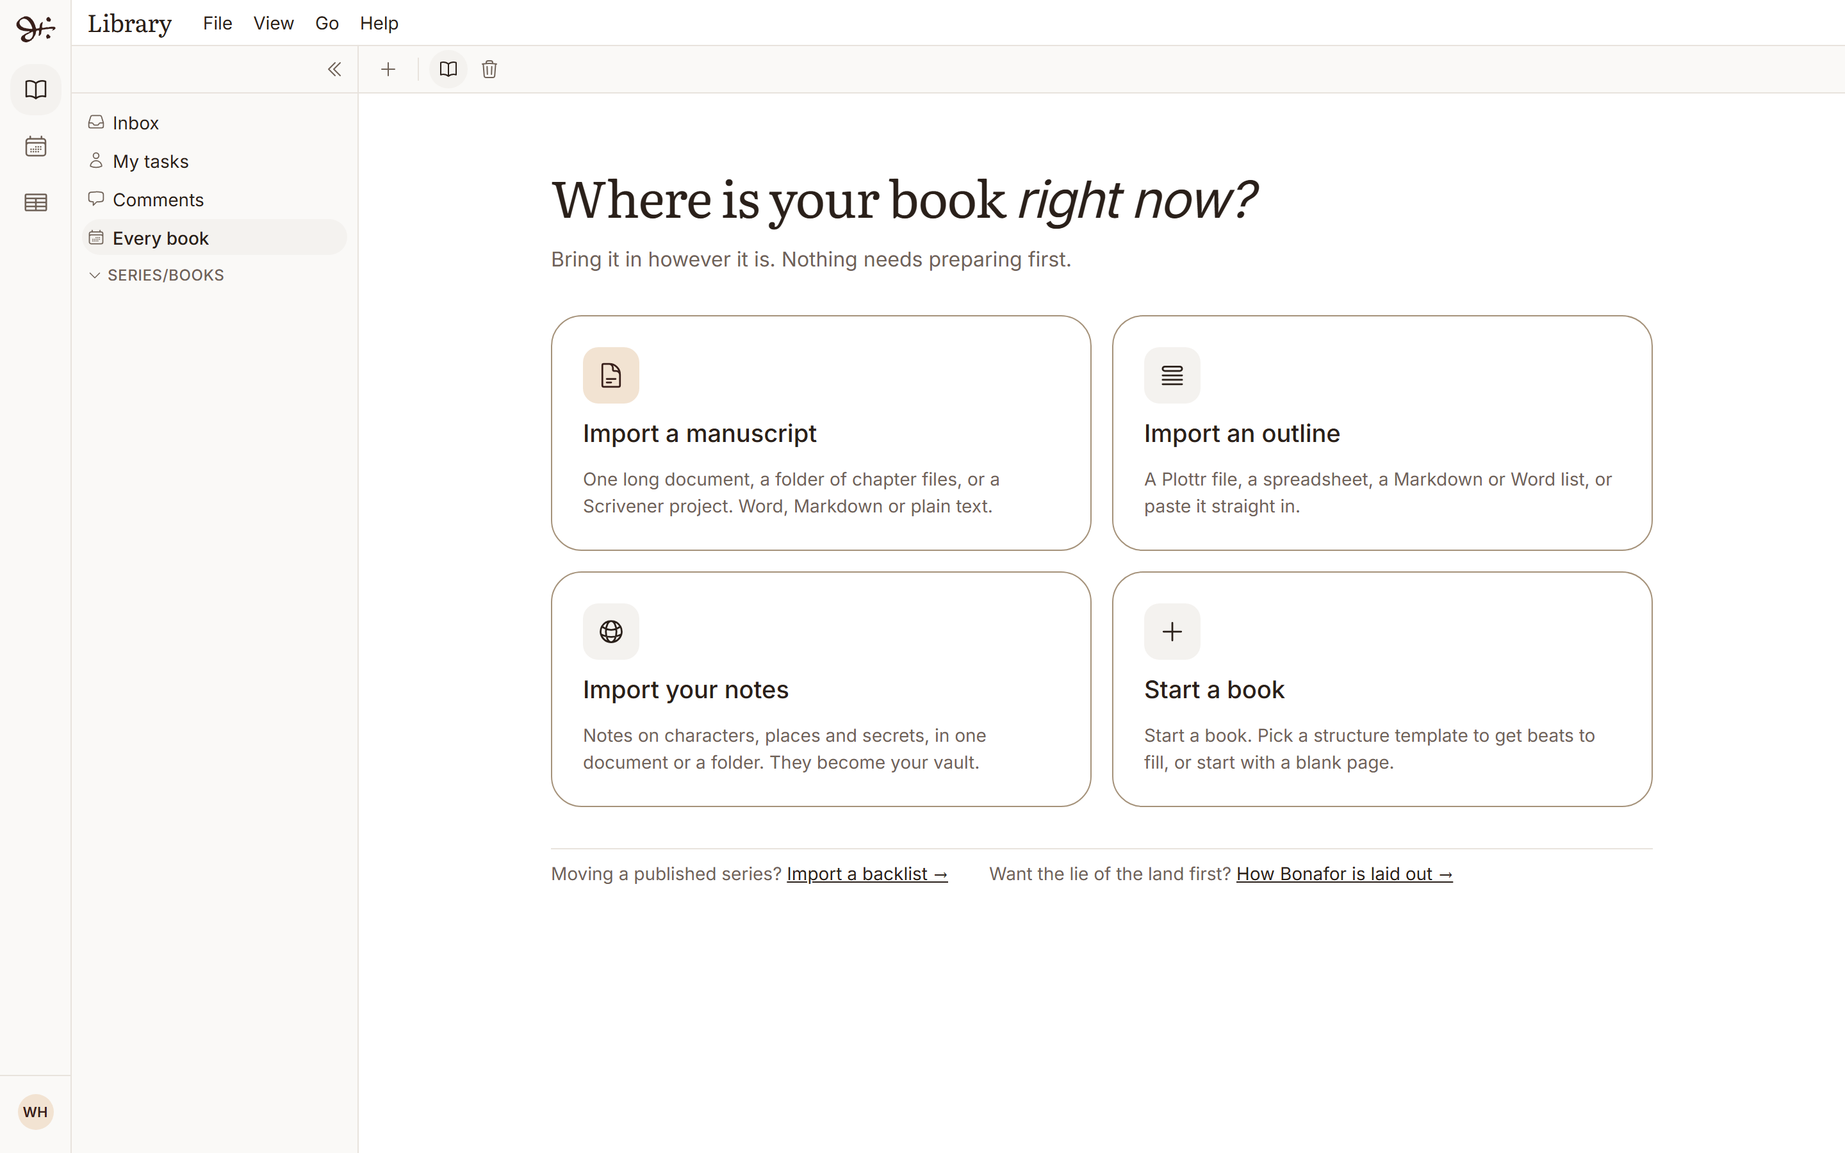The image size is (1845, 1153).
Task: Open the Go menu
Action: click(327, 24)
